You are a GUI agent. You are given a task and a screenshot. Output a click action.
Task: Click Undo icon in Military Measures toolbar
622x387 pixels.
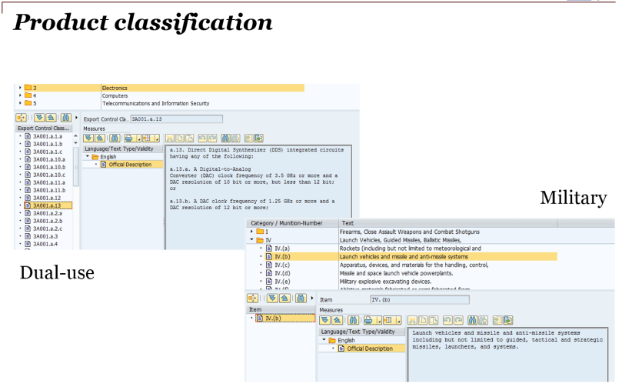447,320
